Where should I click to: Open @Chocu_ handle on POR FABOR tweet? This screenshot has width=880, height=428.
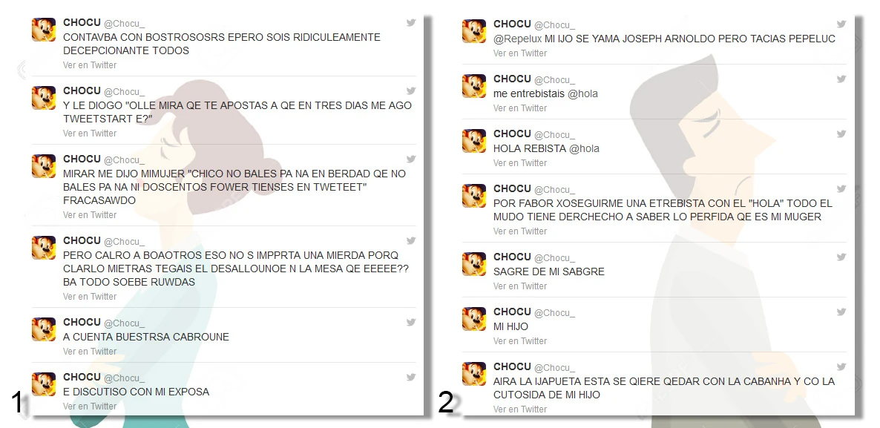pyautogui.click(x=554, y=190)
